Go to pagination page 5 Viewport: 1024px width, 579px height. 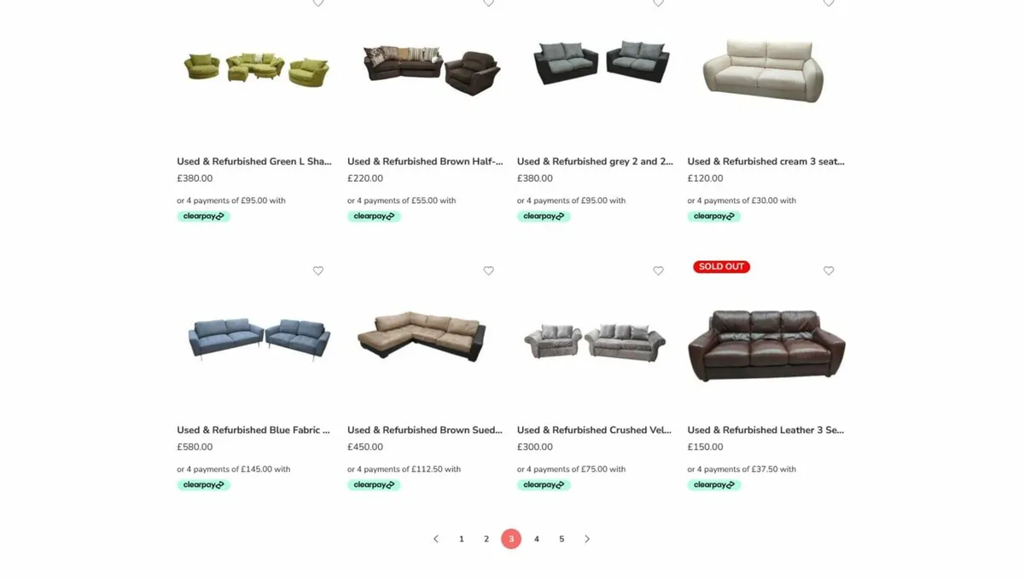[x=561, y=539]
